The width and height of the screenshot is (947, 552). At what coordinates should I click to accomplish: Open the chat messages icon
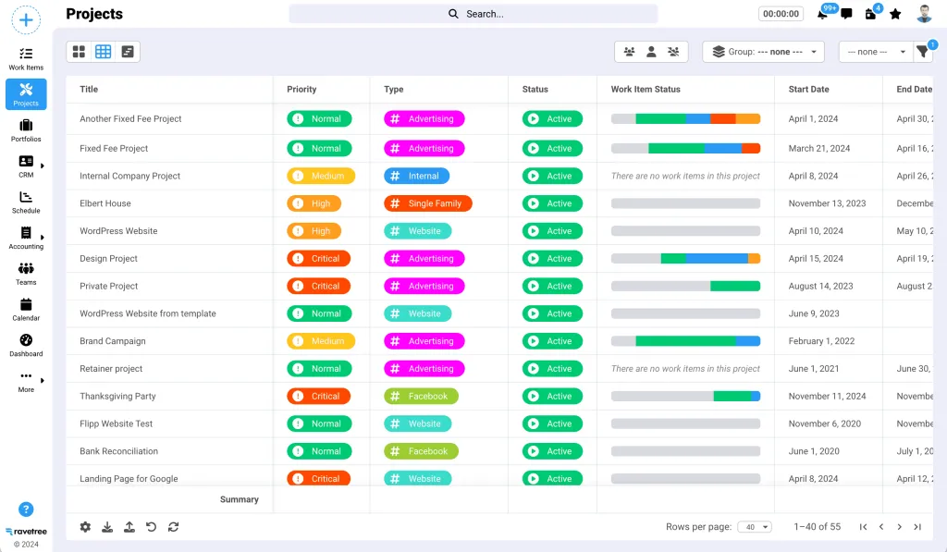846,14
